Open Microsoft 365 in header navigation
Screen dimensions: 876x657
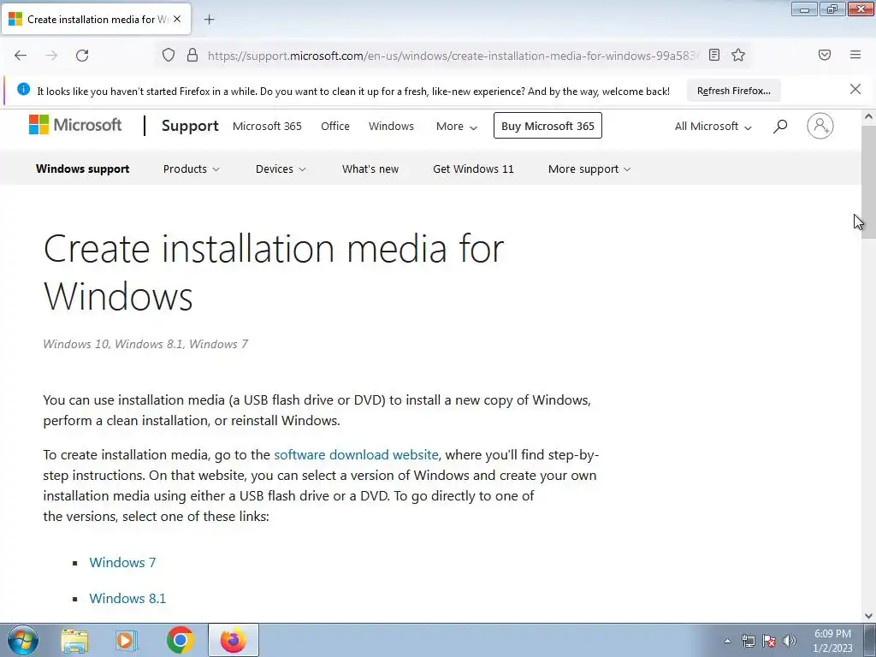click(267, 127)
